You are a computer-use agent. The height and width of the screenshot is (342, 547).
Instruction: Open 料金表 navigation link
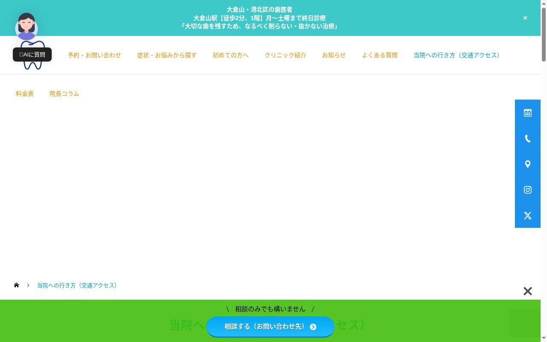(25, 94)
